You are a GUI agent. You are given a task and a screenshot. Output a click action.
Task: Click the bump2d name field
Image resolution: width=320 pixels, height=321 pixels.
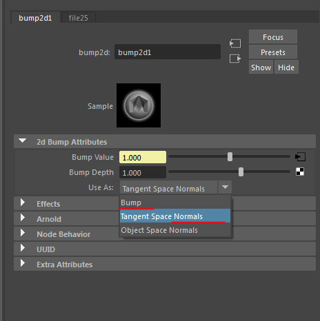click(x=168, y=52)
